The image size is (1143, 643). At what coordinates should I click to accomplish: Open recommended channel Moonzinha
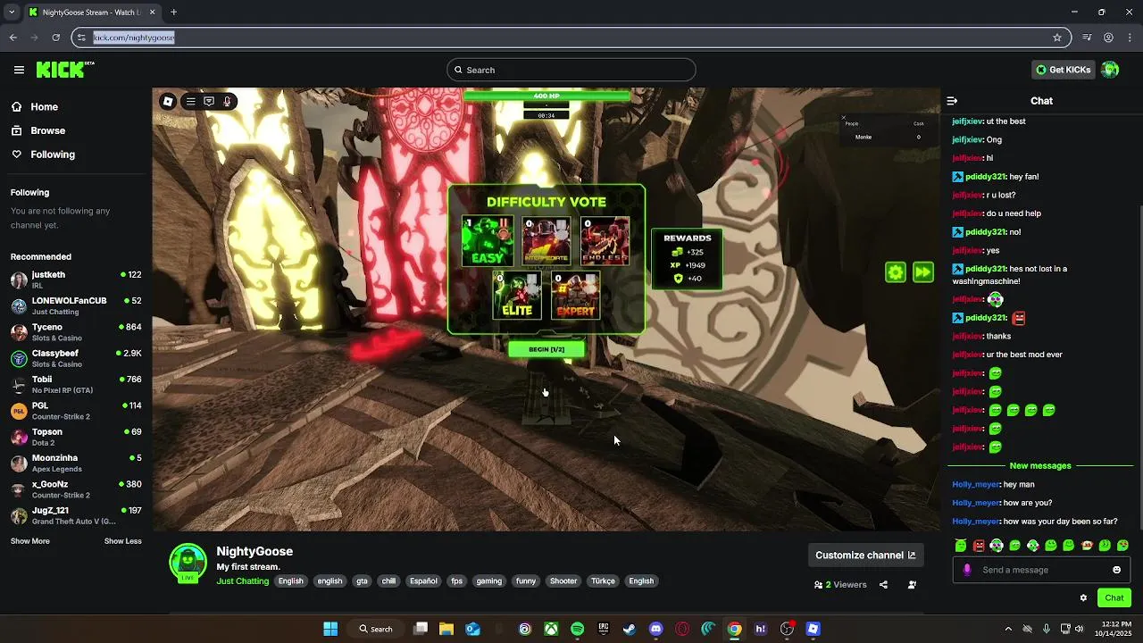(76, 463)
